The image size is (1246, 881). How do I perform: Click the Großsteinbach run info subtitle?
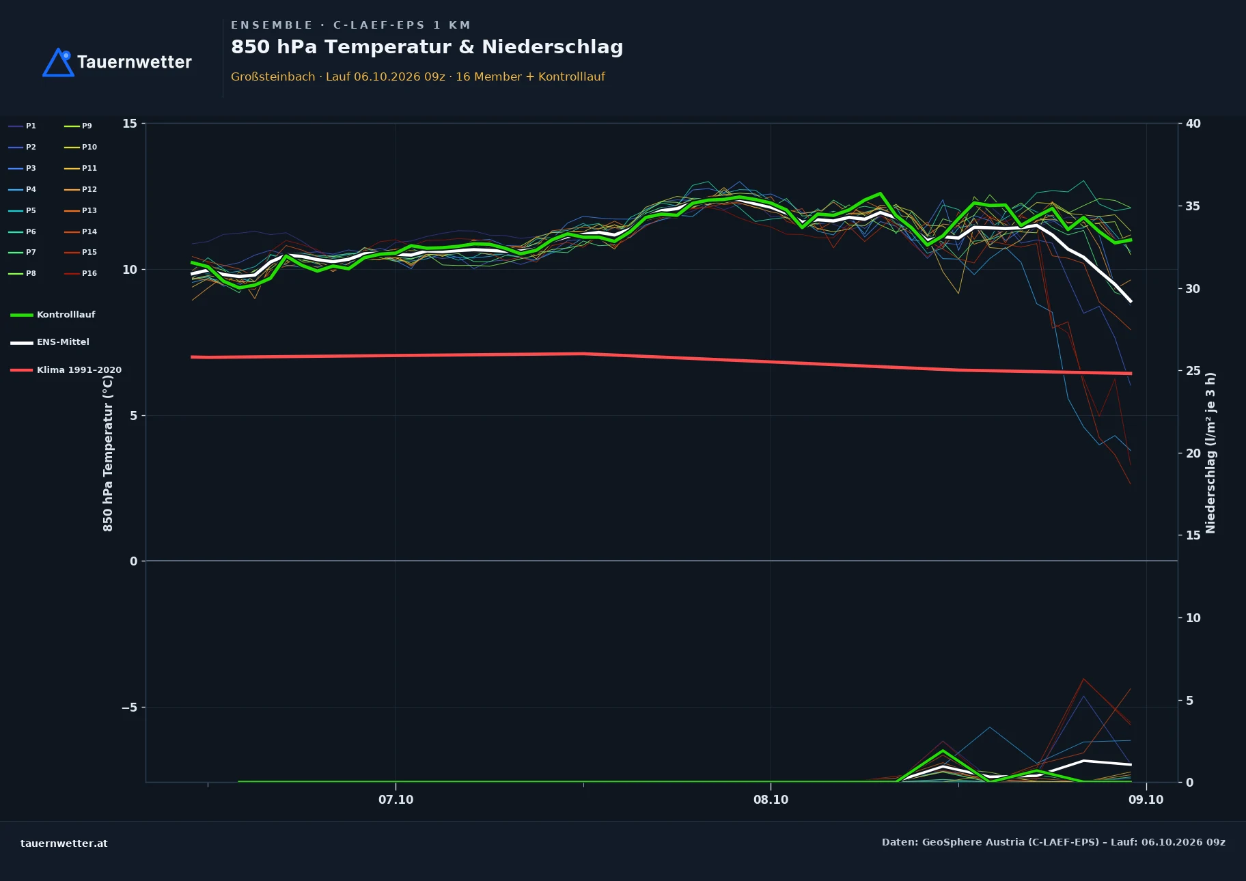[418, 76]
